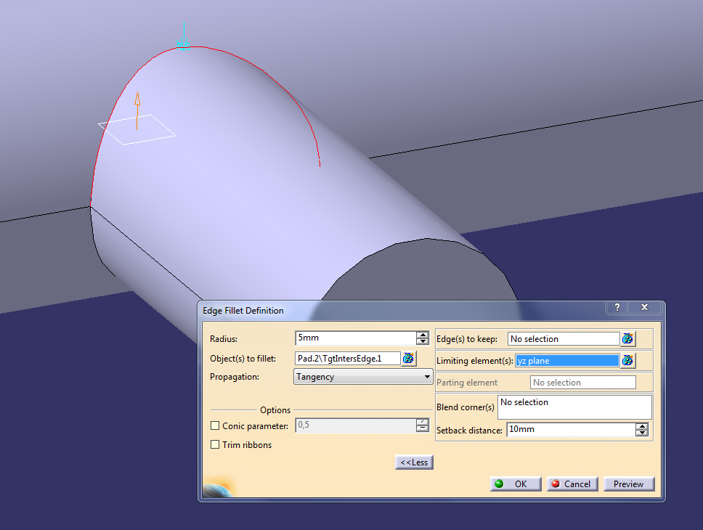703x530 pixels.
Task: Cancel the Edge Fillet Definition
Action: pyautogui.click(x=572, y=484)
